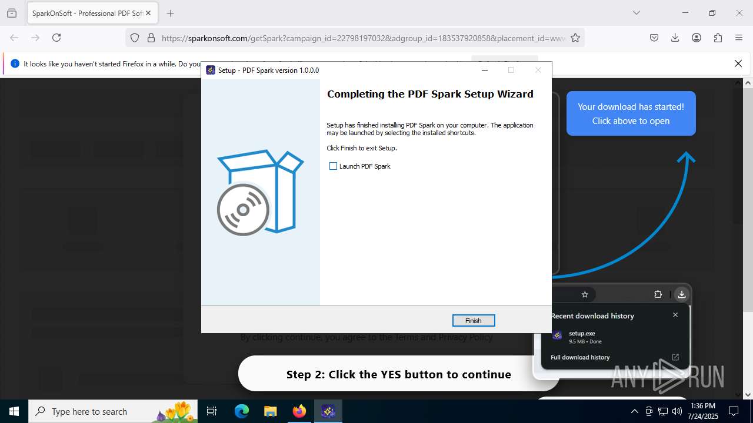Image resolution: width=753 pixels, height=423 pixels.
Task: Close the SparkOnSoft tab
Action: tap(148, 13)
